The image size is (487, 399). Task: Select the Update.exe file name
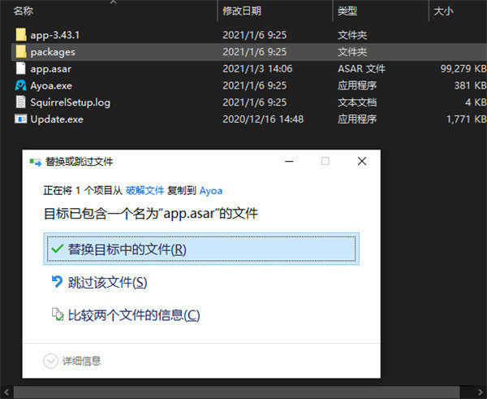(57, 119)
